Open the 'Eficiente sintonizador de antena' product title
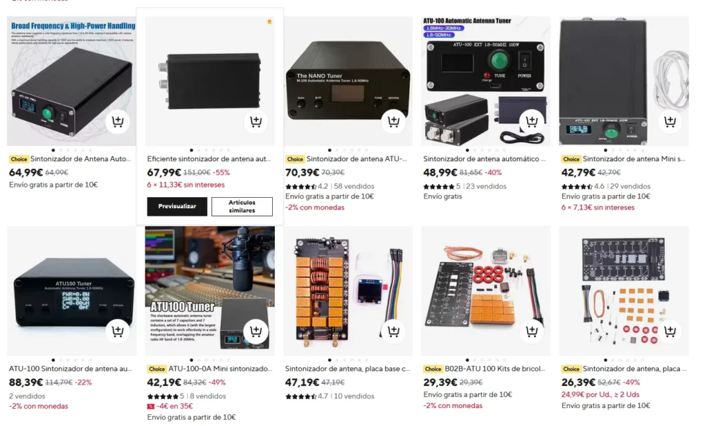 pyautogui.click(x=209, y=159)
